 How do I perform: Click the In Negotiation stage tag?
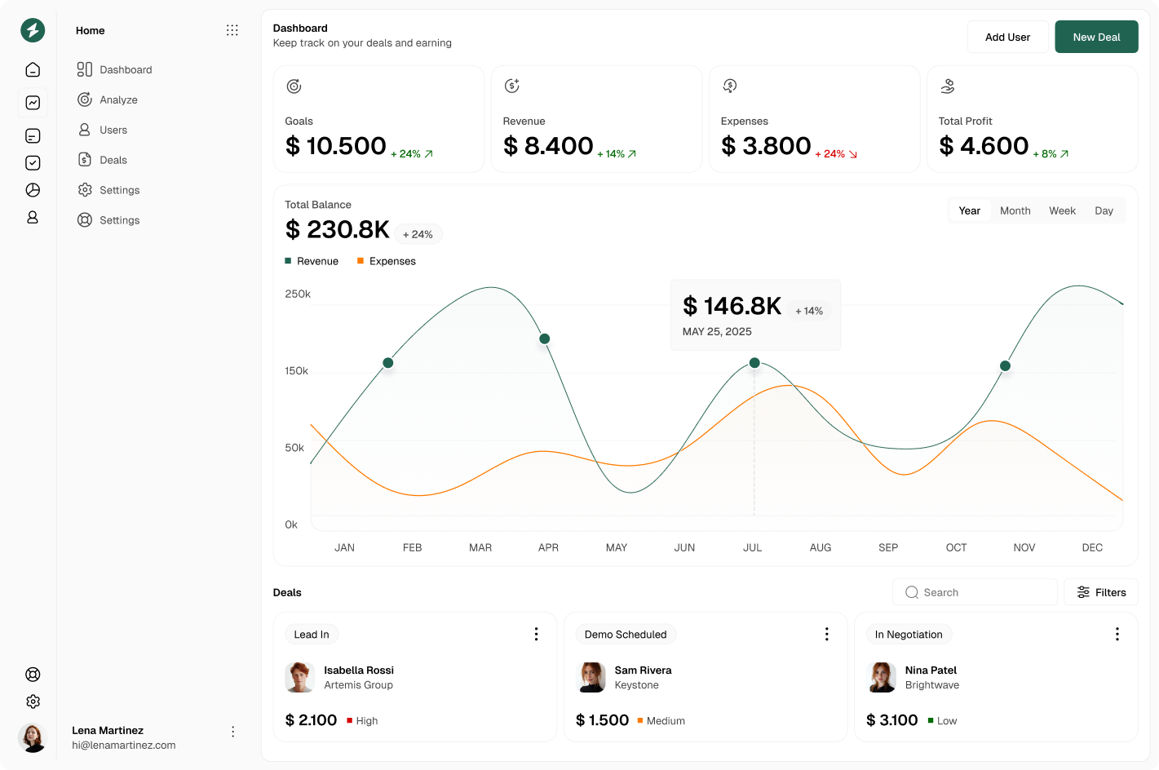(x=909, y=635)
